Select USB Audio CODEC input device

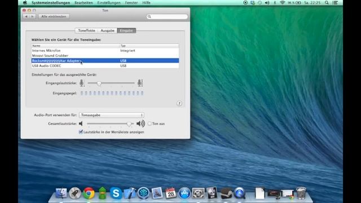tap(105, 65)
